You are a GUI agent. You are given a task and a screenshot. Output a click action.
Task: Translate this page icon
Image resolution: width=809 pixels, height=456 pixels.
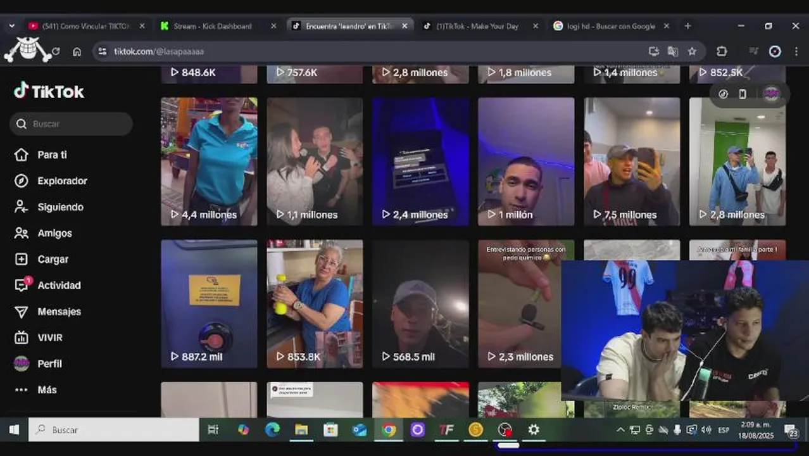point(673,51)
